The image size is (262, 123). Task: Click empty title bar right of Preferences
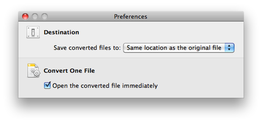tap(195, 17)
